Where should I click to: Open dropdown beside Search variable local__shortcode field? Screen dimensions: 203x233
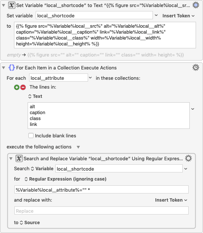[186, 169]
